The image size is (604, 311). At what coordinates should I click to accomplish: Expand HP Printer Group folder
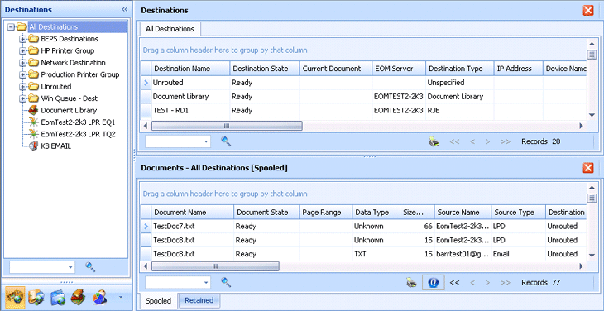pyautogui.click(x=22, y=50)
